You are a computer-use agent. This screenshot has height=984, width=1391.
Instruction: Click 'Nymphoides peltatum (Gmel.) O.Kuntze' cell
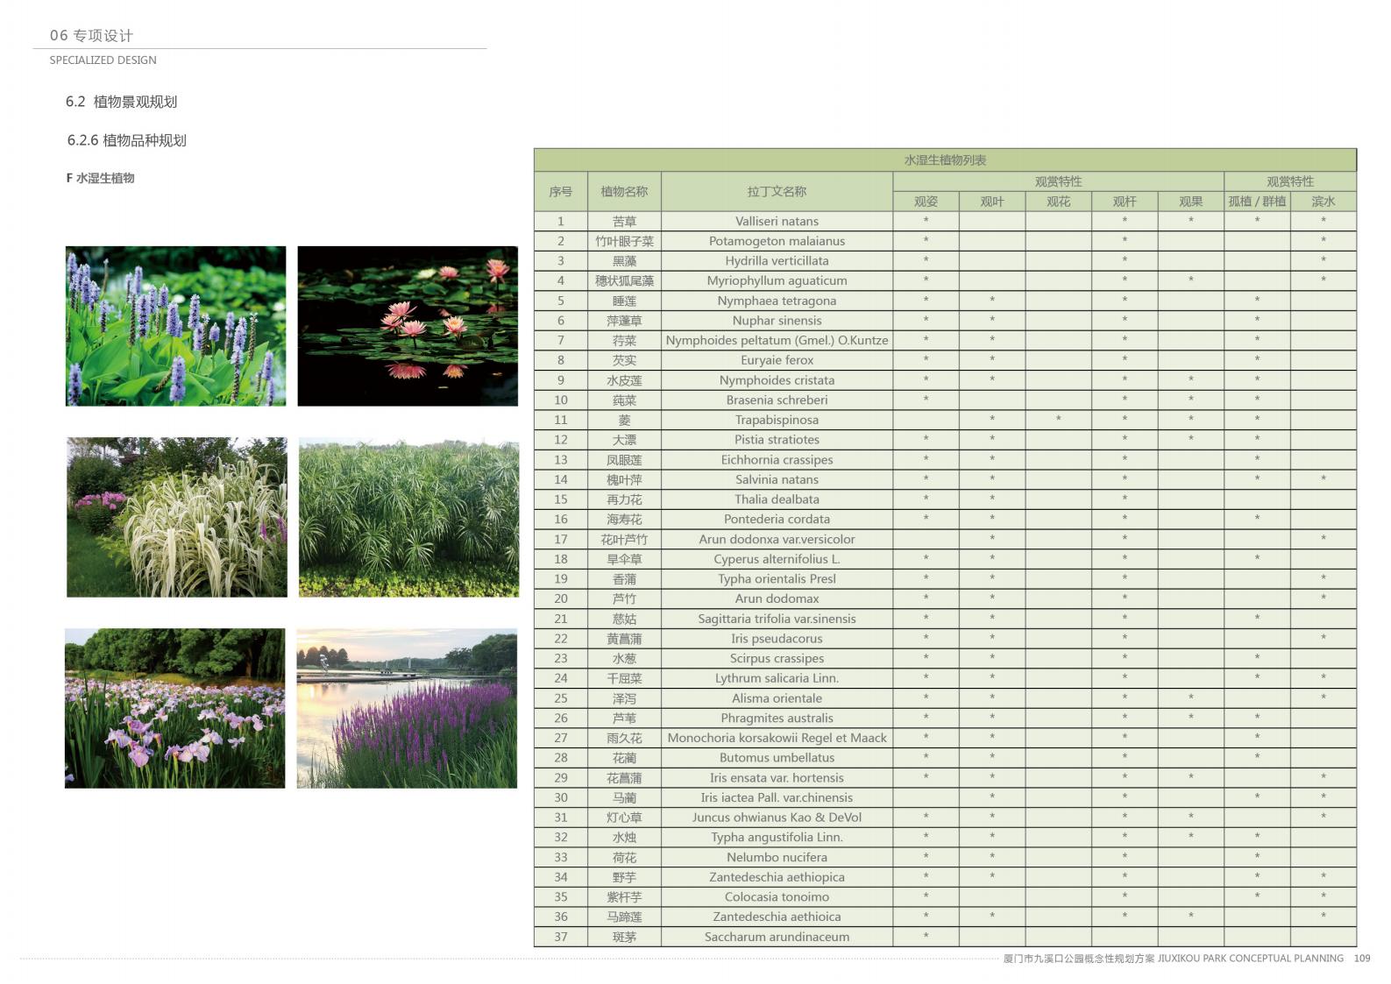point(777,341)
